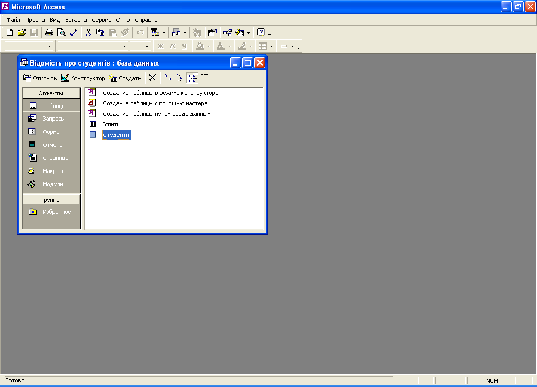Click the Code editor icon

pyautogui.click(x=197, y=33)
